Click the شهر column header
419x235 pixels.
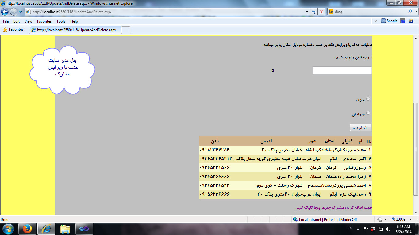(312, 141)
